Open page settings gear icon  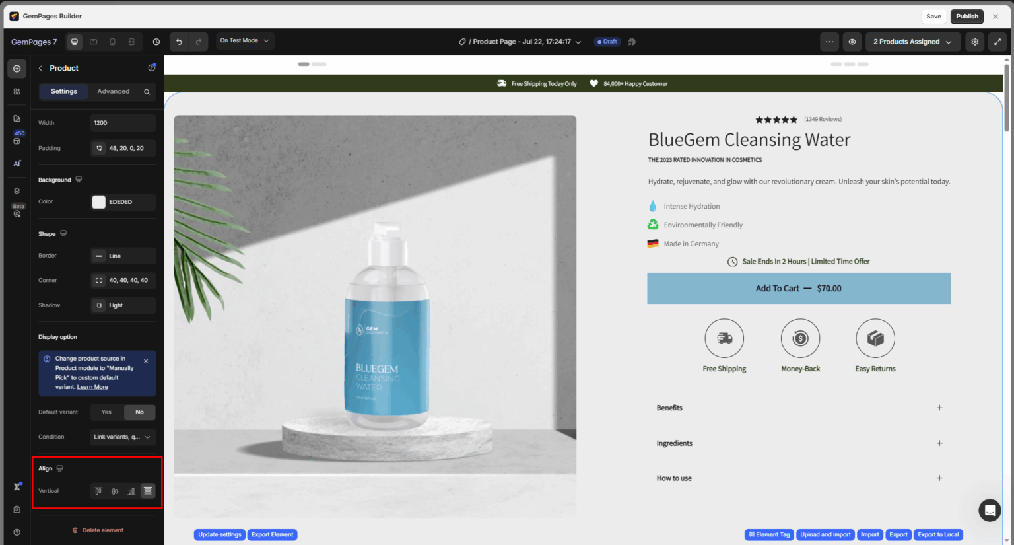point(975,42)
